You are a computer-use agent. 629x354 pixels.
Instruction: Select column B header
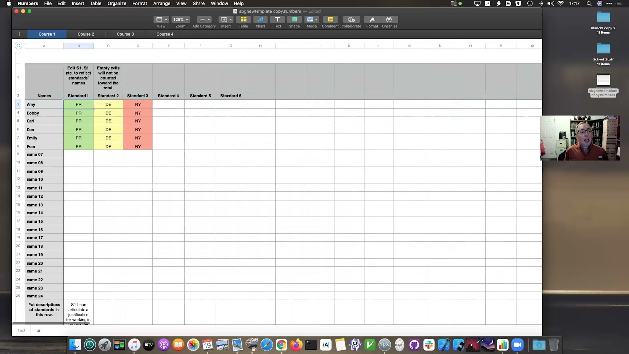(x=78, y=46)
